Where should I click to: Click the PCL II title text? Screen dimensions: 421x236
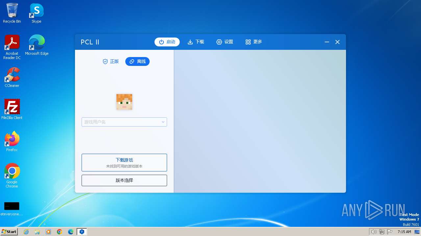(x=90, y=42)
